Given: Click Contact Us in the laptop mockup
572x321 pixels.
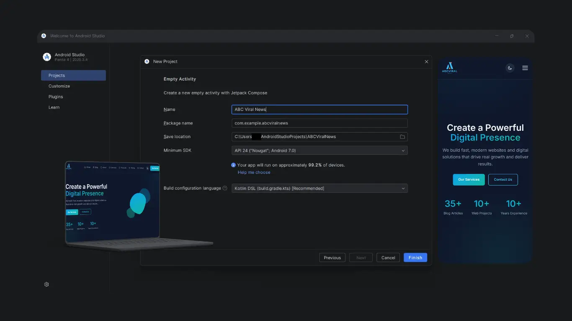Looking at the screenshot, I should pos(85,212).
